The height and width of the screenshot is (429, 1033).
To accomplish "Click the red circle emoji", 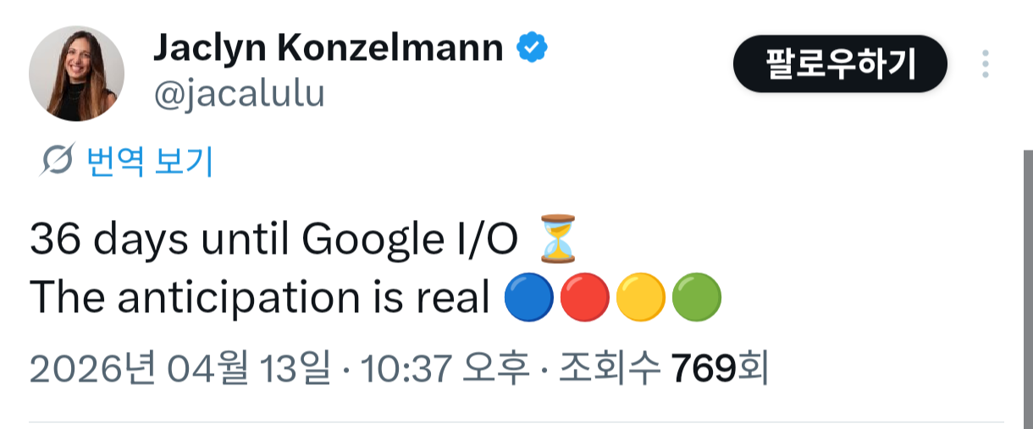I will (584, 298).
